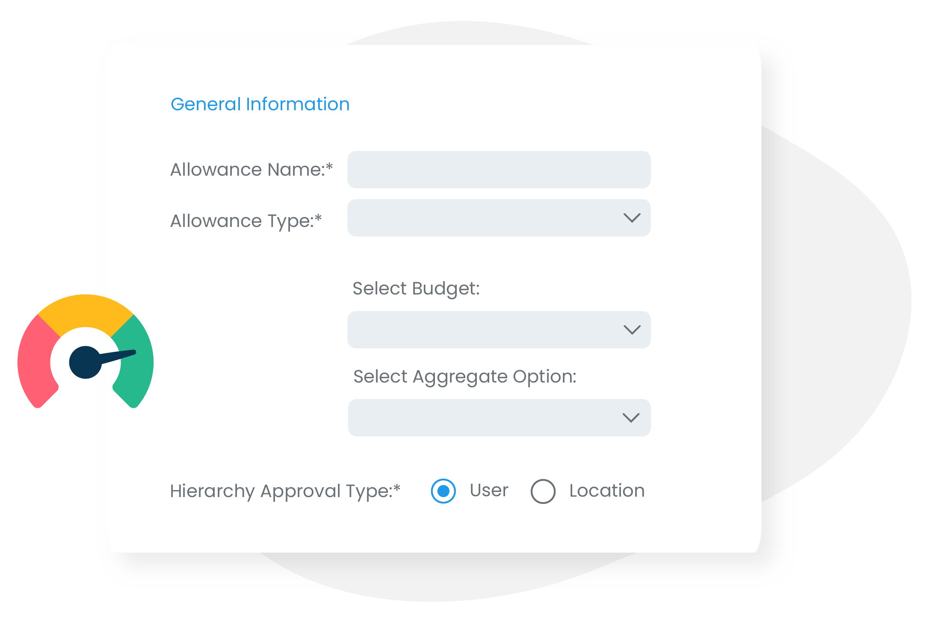Click the Select Aggregate Option chevron arrow
This screenshot has width=931, height=627.
(x=631, y=418)
